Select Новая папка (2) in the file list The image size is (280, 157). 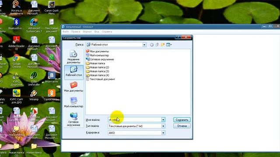pos(98,67)
